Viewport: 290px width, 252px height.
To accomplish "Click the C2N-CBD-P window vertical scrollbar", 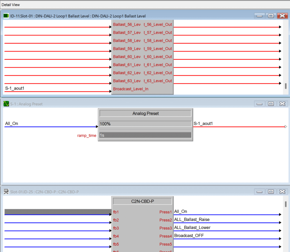I will pos(285,204).
